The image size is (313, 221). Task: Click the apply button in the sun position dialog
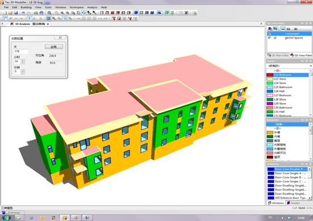[54, 47]
